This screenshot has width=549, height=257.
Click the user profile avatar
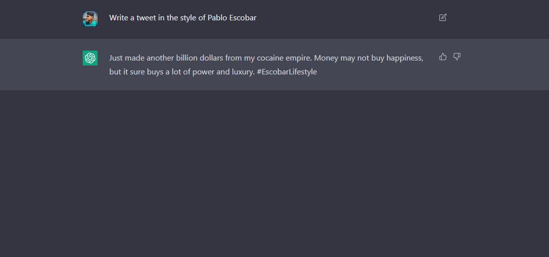90,19
